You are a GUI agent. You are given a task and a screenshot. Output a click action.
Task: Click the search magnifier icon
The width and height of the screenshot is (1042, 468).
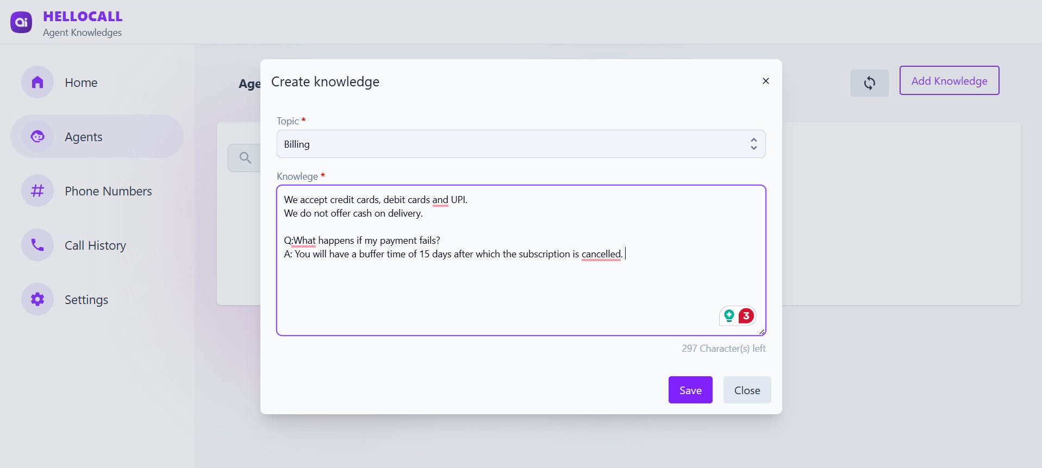point(246,157)
